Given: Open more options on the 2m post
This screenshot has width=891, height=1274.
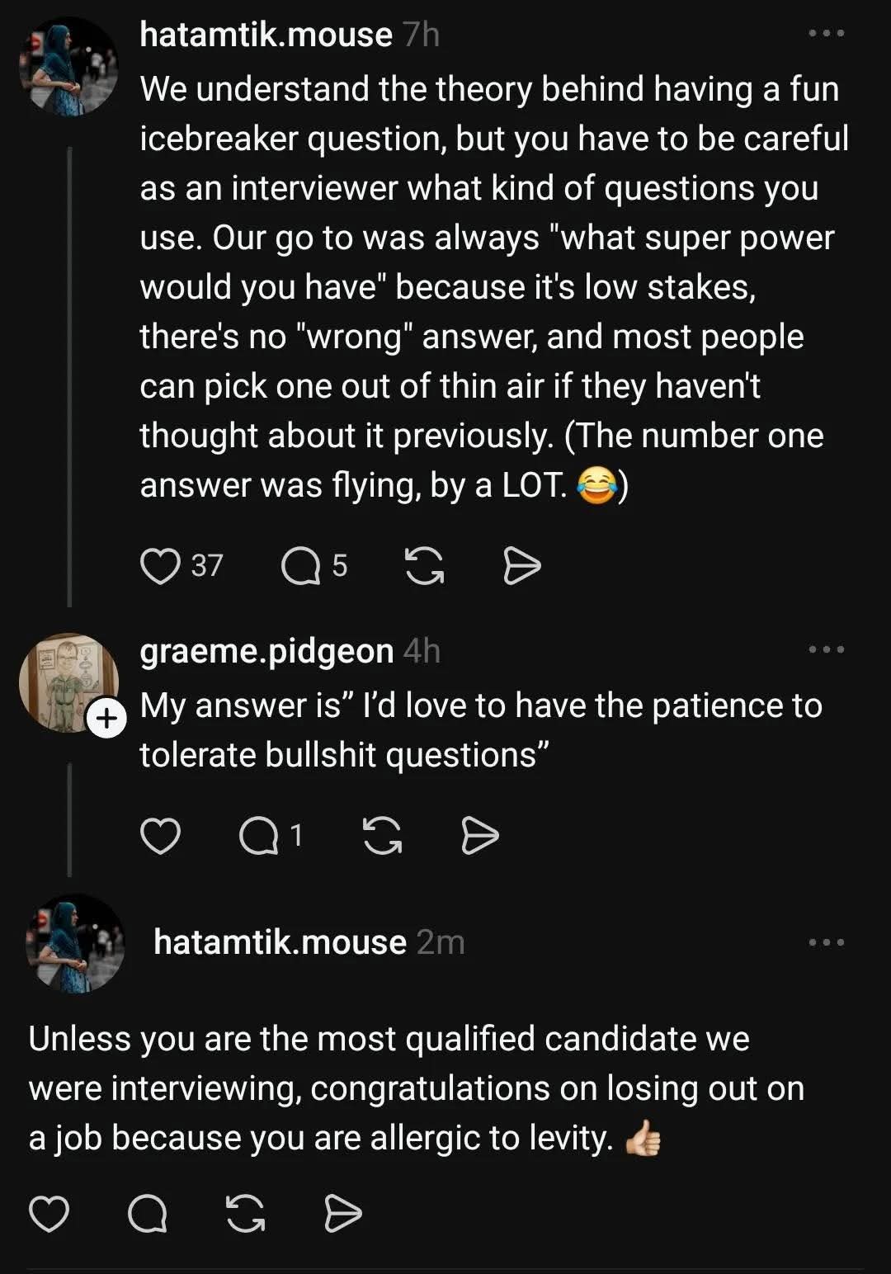Looking at the screenshot, I should pos(826,942).
